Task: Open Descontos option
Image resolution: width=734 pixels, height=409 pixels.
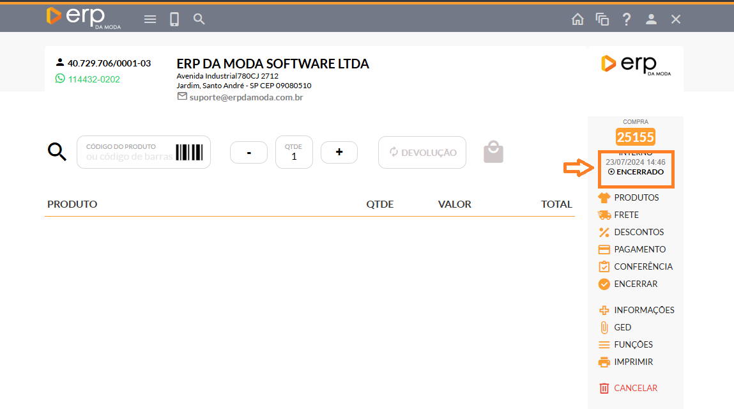Action: pos(638,232)
